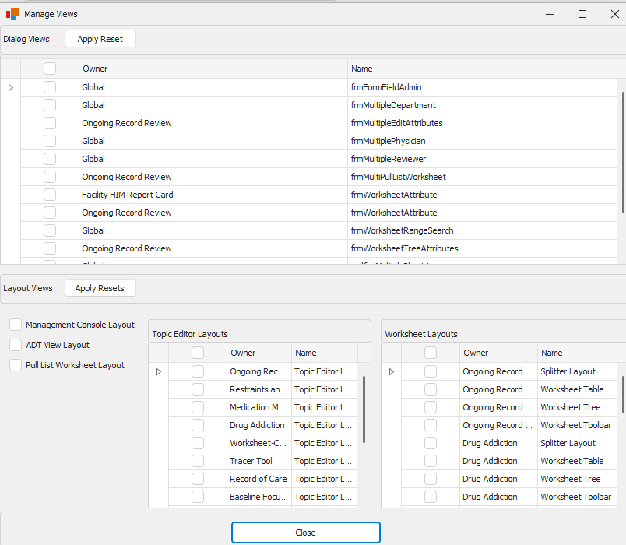Select the frmMultipleDepartment name cell
626x545 pixels.
(x=482, y=105)
